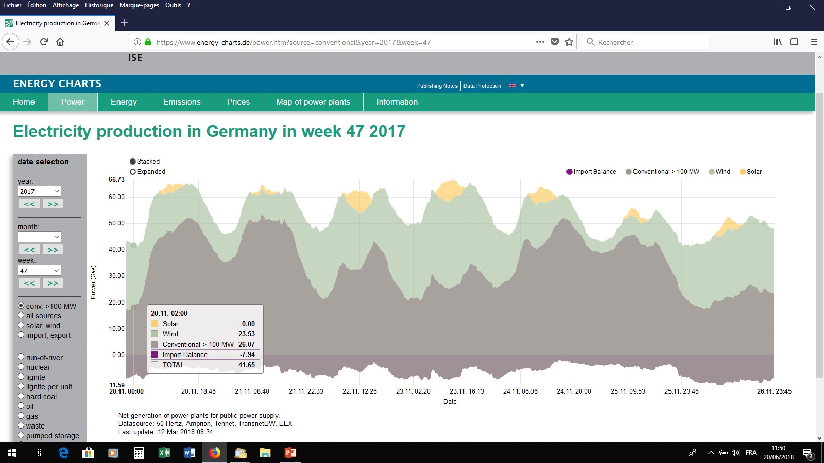The image size is (824, 463).
Task: Open Word from taskbar
Action: click(x=189, y=453)
